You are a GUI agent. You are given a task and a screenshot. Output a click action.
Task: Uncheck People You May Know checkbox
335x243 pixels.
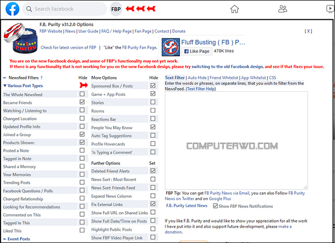click(153, 127)
